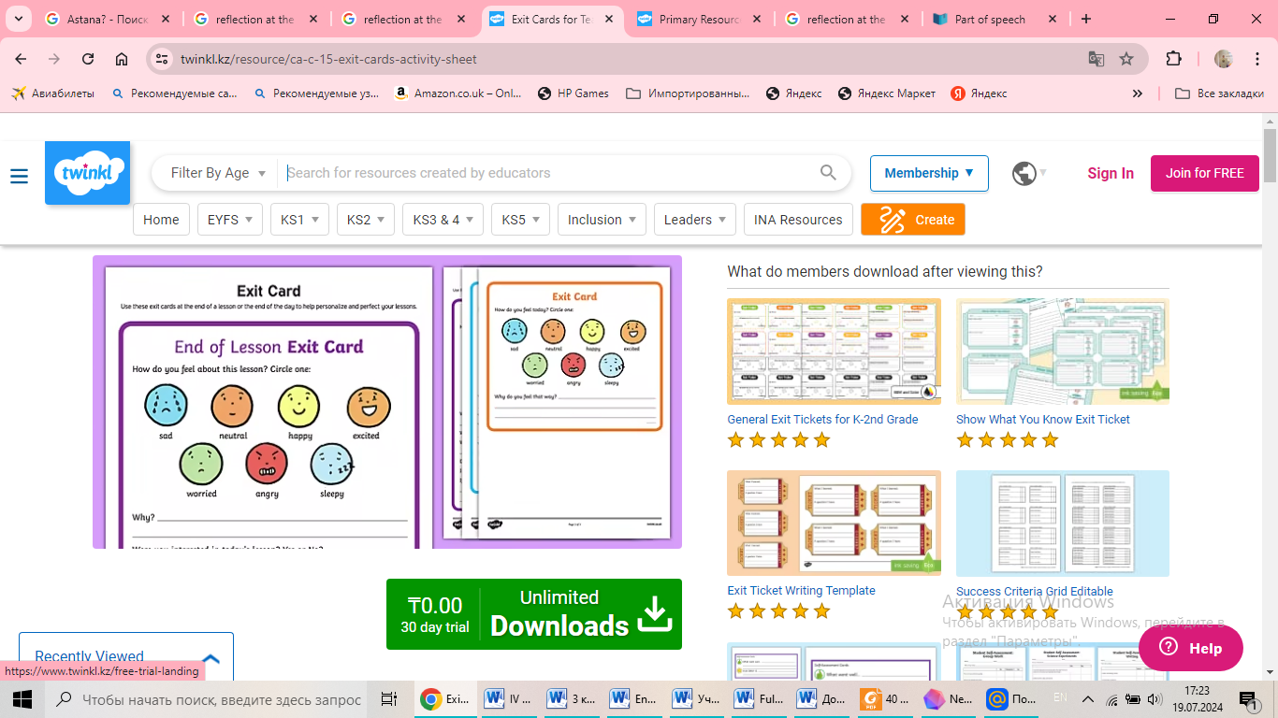
Task: Open the Все закладки folder
Action: 1220,93
